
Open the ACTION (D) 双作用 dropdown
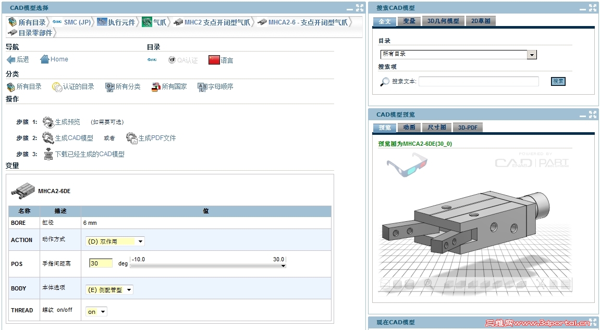115,242
